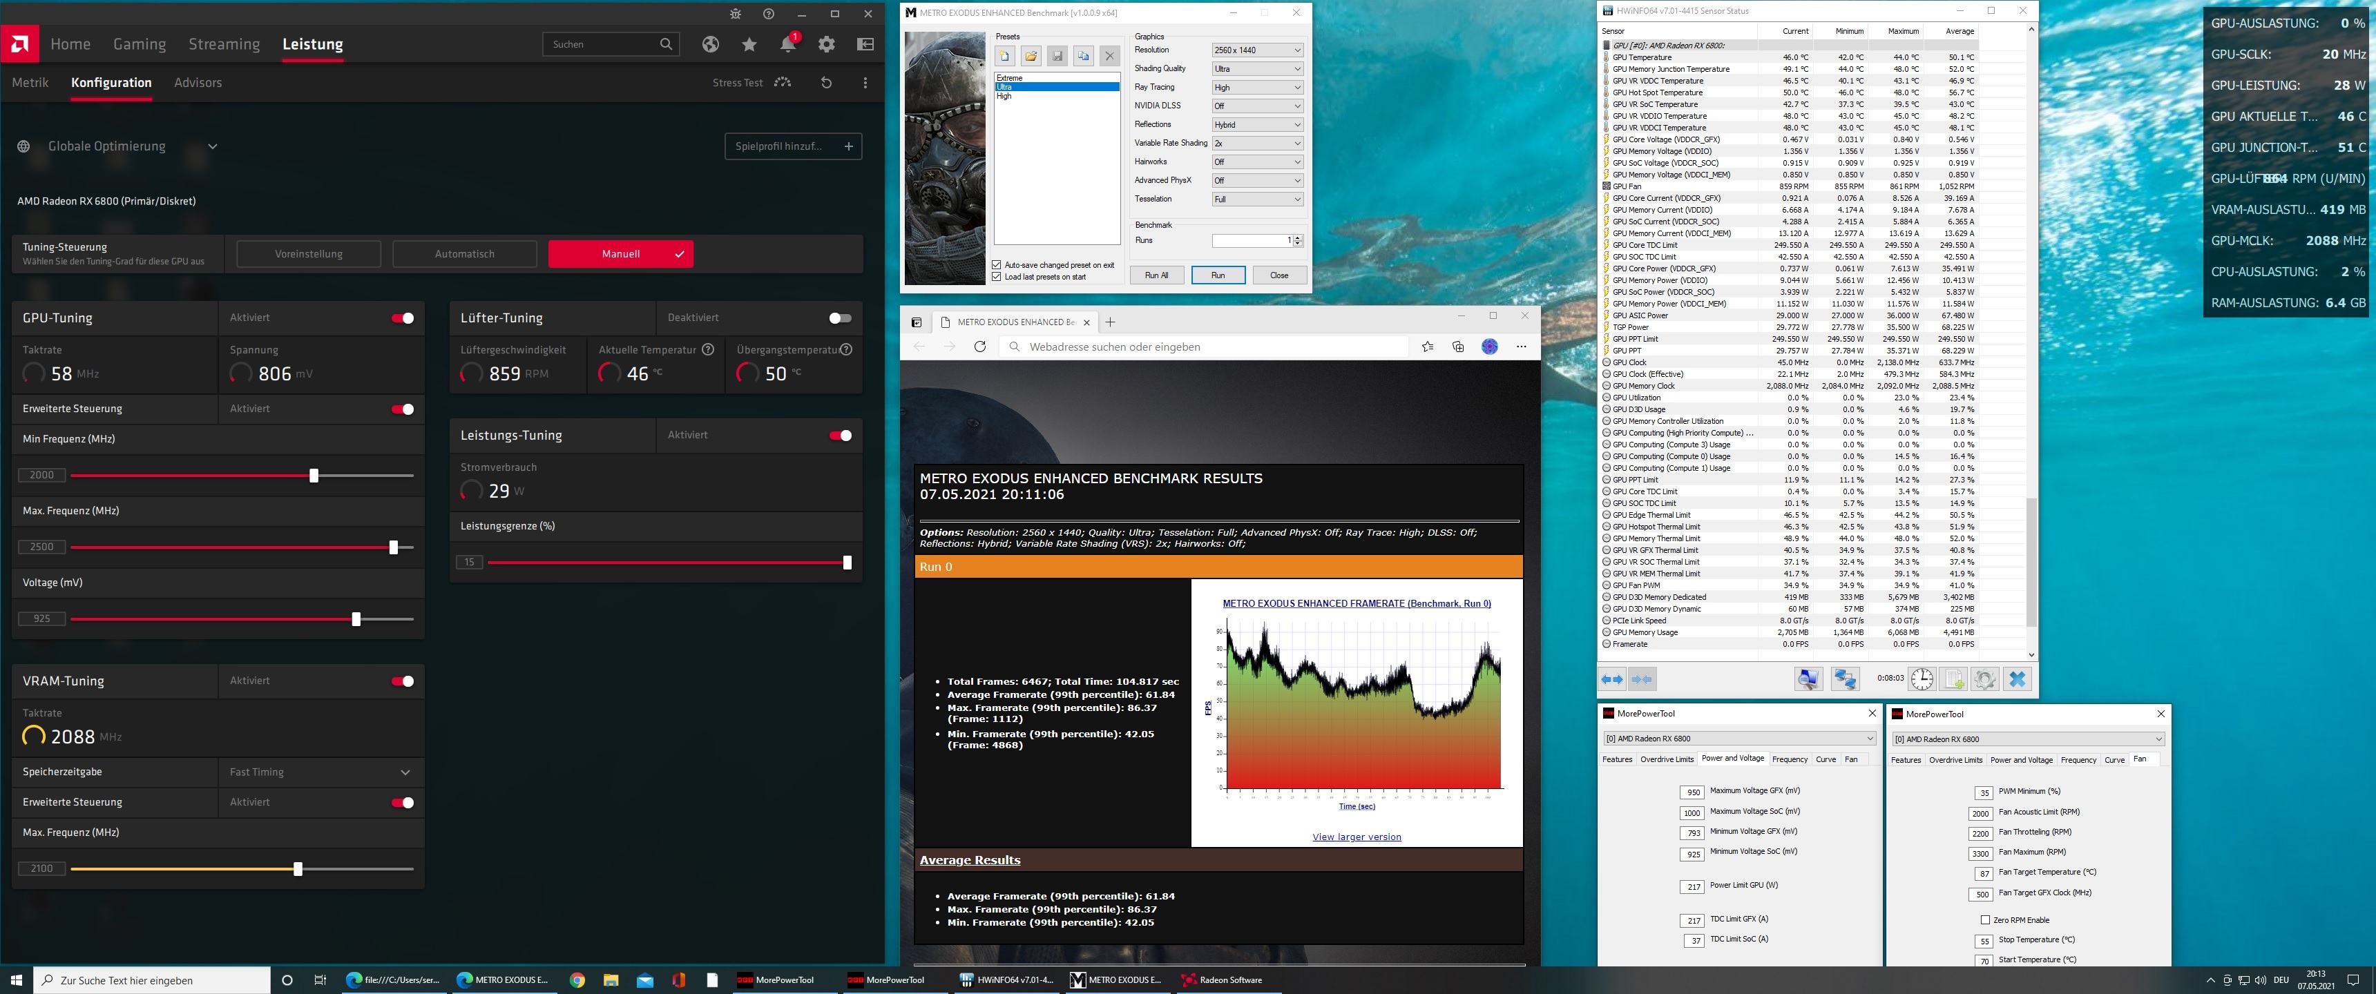Refresh the browser page
Viewport: 2376px width, 994px height.
click(981, 347)
